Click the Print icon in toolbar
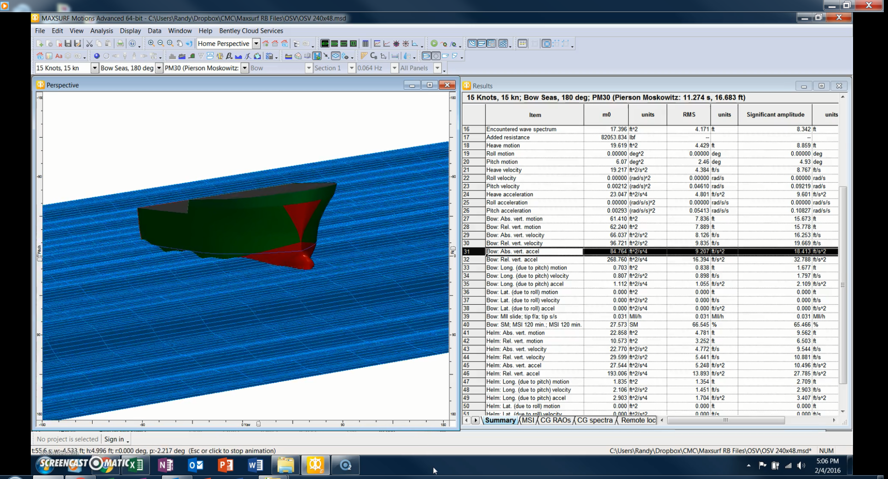The image size is (888, 479). [x=120, y=44]
